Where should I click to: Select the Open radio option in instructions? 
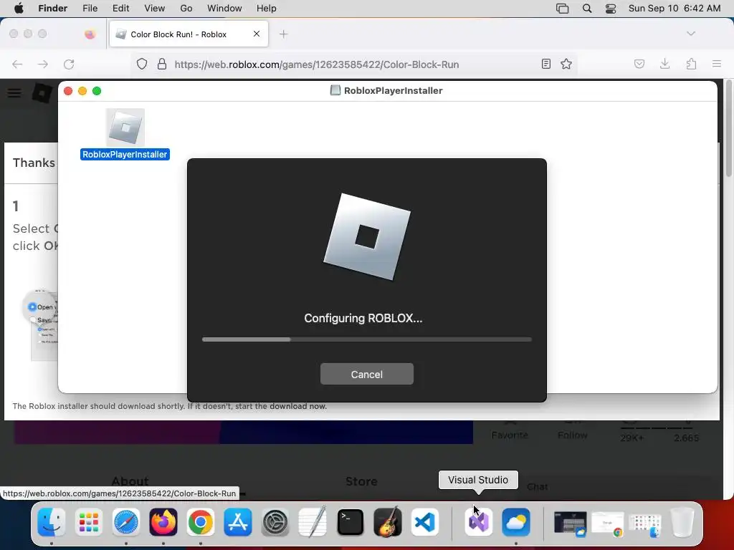point(32,307)
